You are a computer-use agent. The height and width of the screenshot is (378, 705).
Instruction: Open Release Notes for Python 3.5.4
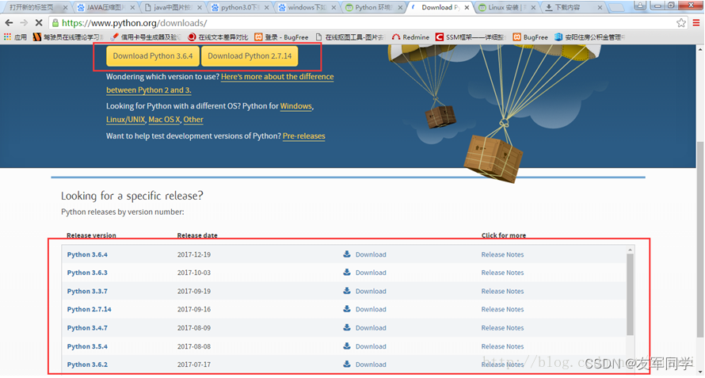[x=502, y=346]
